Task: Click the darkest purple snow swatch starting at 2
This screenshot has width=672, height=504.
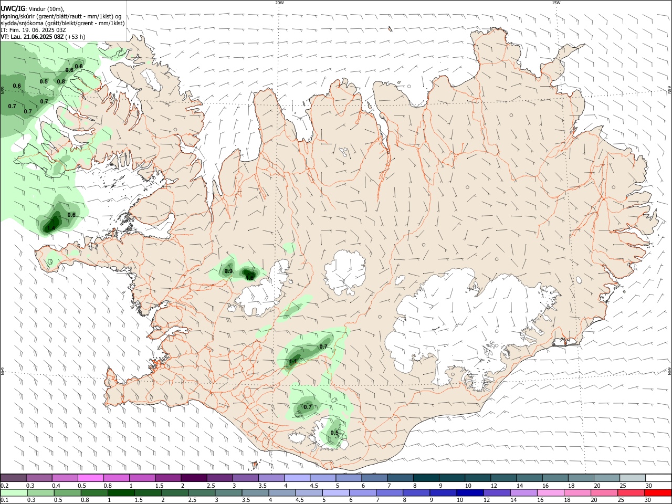Action: click(193, 478)
